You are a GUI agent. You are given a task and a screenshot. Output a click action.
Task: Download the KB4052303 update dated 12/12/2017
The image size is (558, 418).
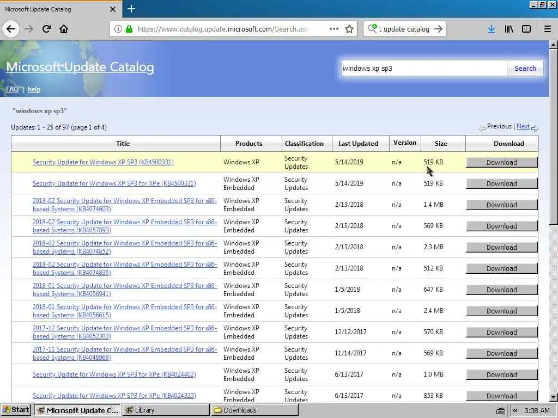click(502, 333)
